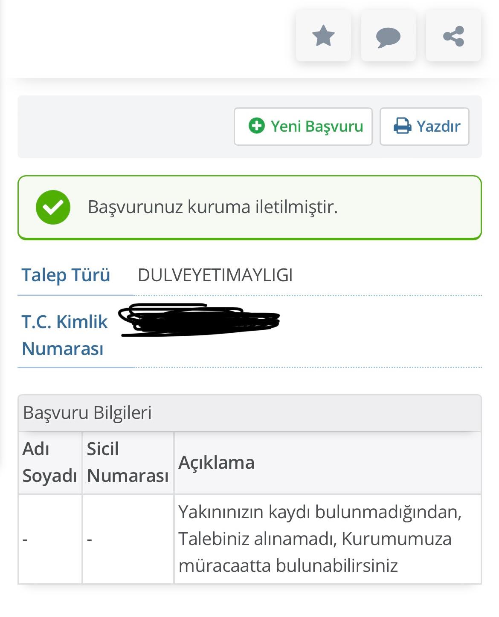Viewport: 499px width, 617px height.
Task: Click the Açıklama cell explaining missing record
Action: tap(316, 539)
